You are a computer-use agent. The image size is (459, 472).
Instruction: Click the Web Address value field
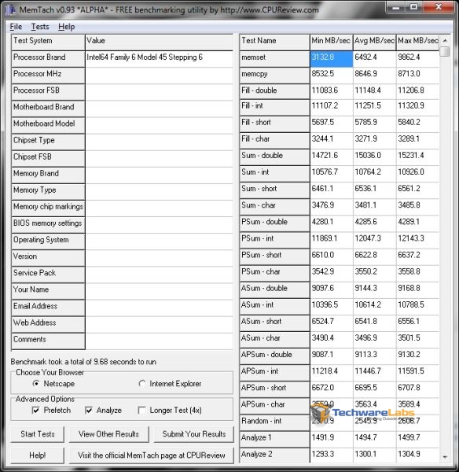point(159,324)
